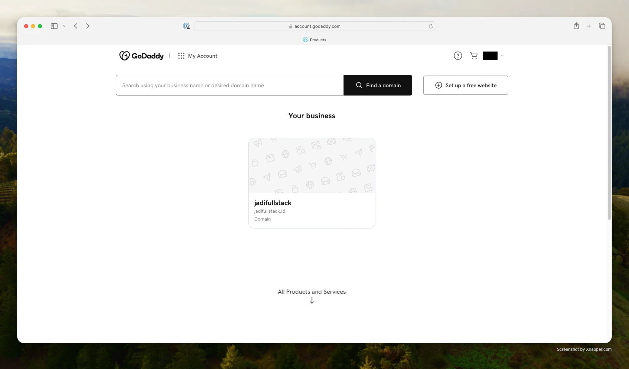
Task: Click the jadifullstack.id domain text
Action: 270,211
